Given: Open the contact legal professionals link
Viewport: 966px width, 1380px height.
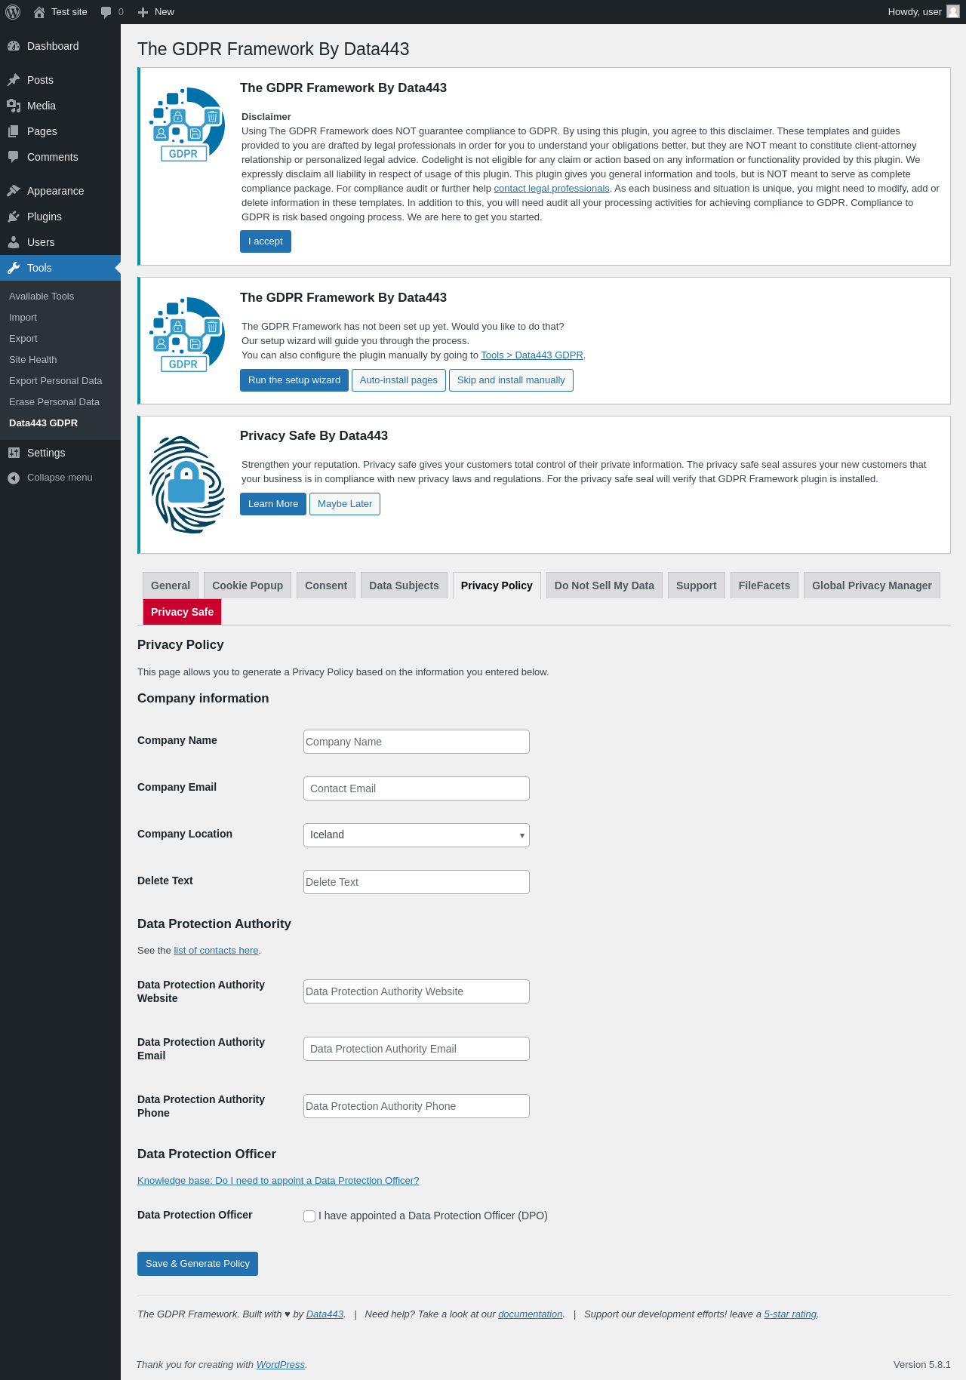Looking at the screenshot, I should [552, 189].
